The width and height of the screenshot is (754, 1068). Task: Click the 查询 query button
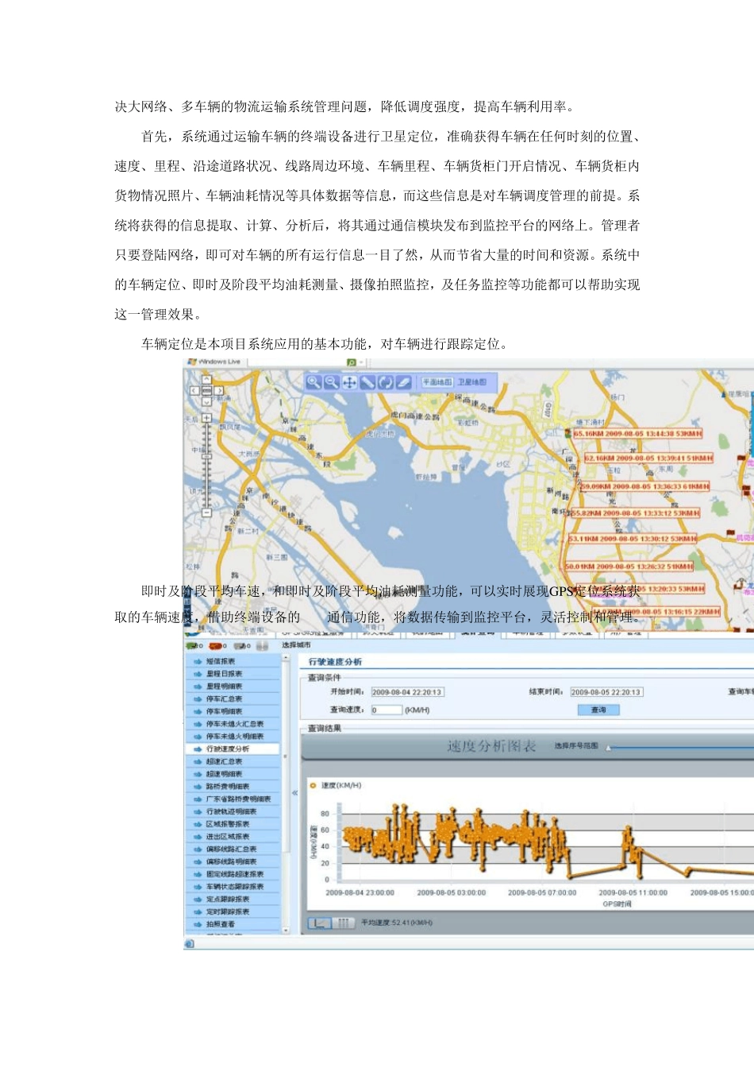[598, 710]
